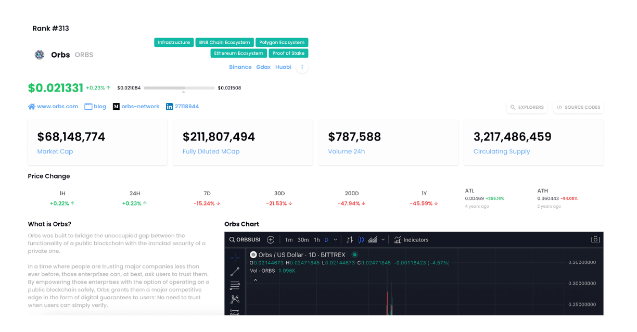Click the home icon next to www.orbs.com

(32, 107)
